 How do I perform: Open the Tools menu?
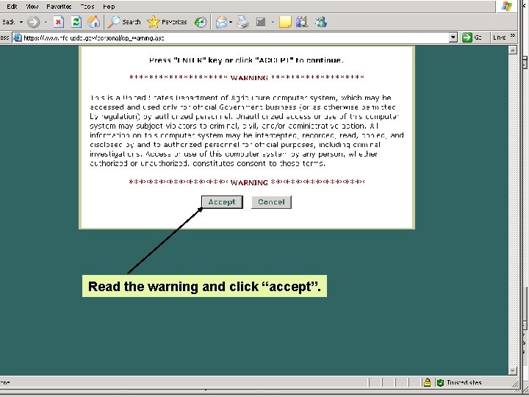pos(87,7)
